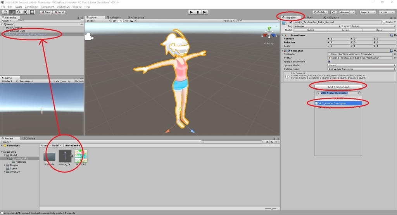Open the Window menu

pos(77,7)
